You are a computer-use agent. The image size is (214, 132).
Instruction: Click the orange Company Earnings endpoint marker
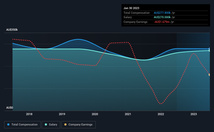tap(210, 75)
